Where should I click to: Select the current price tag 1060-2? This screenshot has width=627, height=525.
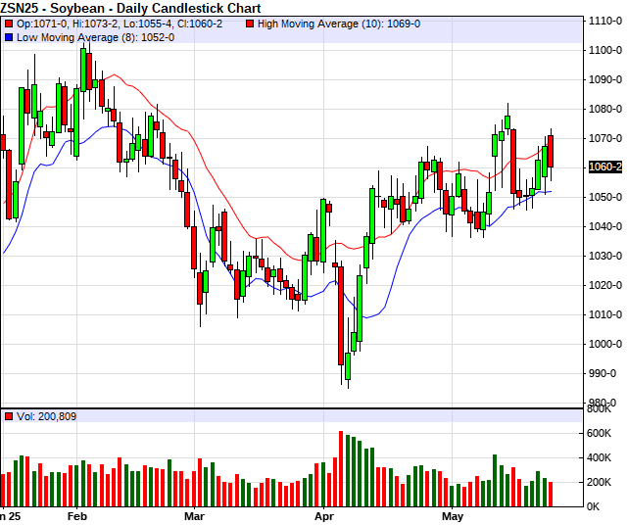click(x=604, y=167)
